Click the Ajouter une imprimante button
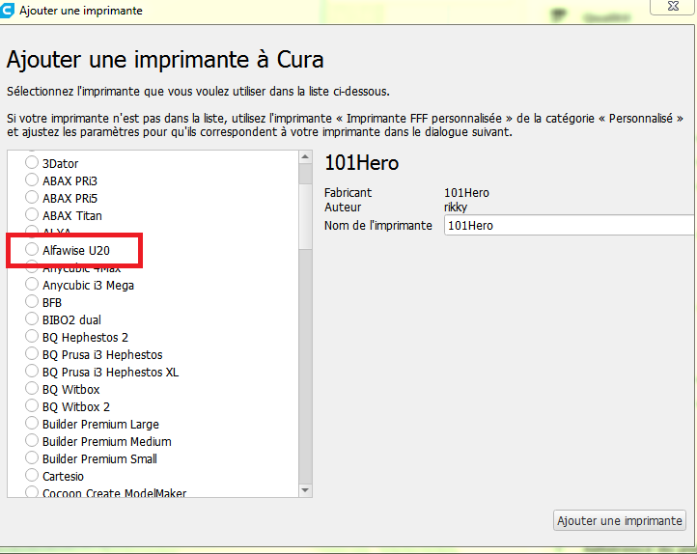This screenshot has height=554, width=697. point(619,520)
